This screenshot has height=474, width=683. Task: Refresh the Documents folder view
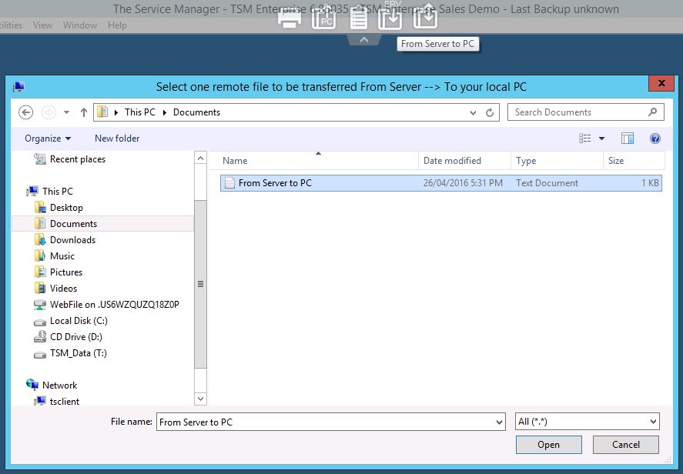click(x=490, y=112)
